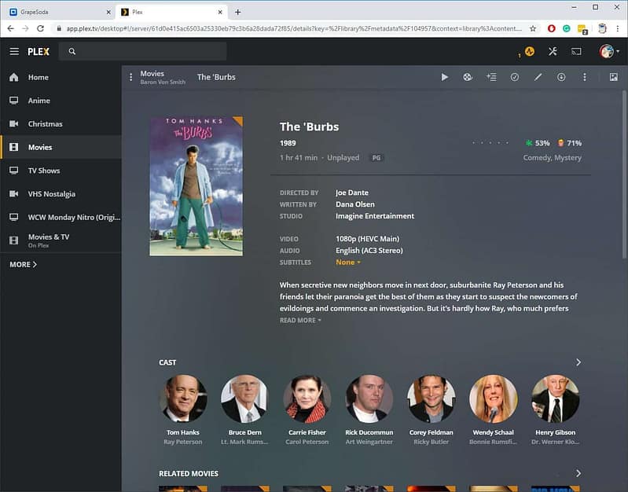Open Grammarly extension icon
The height and width of the screenshot is (492, 628).
(567, 28)
